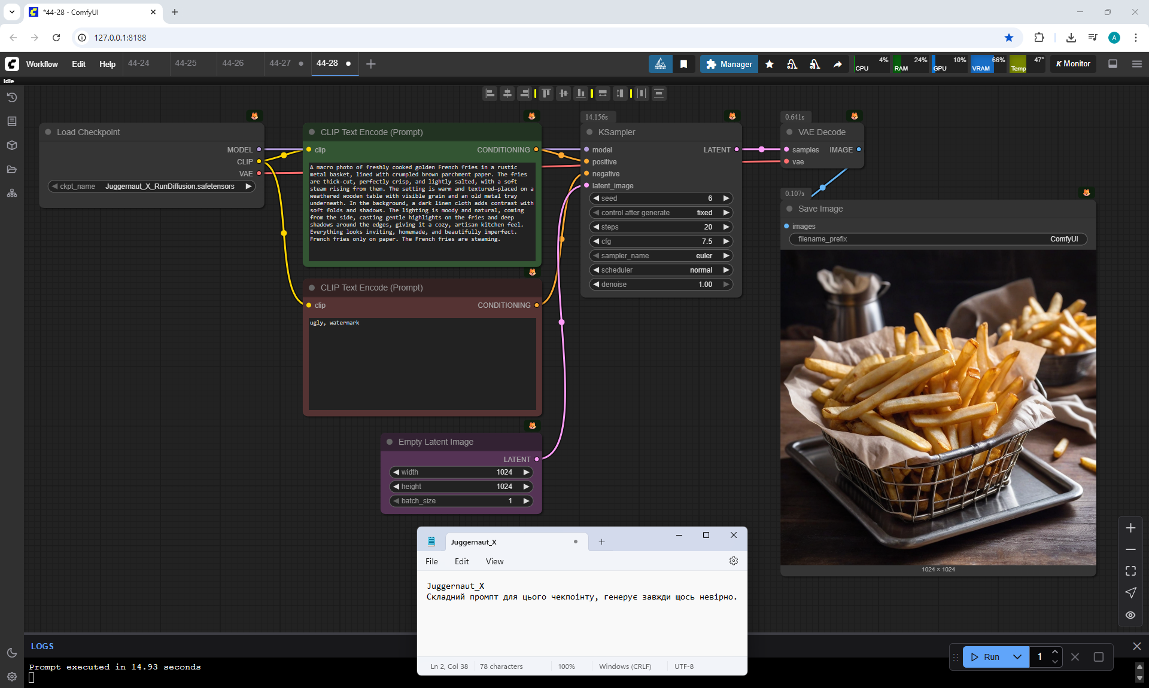Click the share arrow icon in toolbar
Screen dimensions: 1149x688
pos(837,64)
